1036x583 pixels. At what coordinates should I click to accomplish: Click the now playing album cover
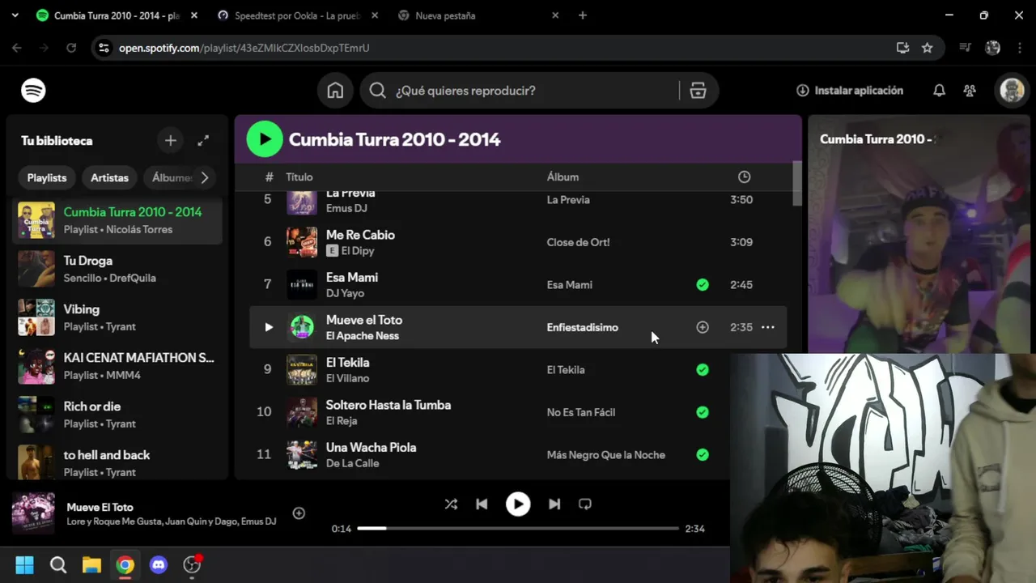point(33,513)
